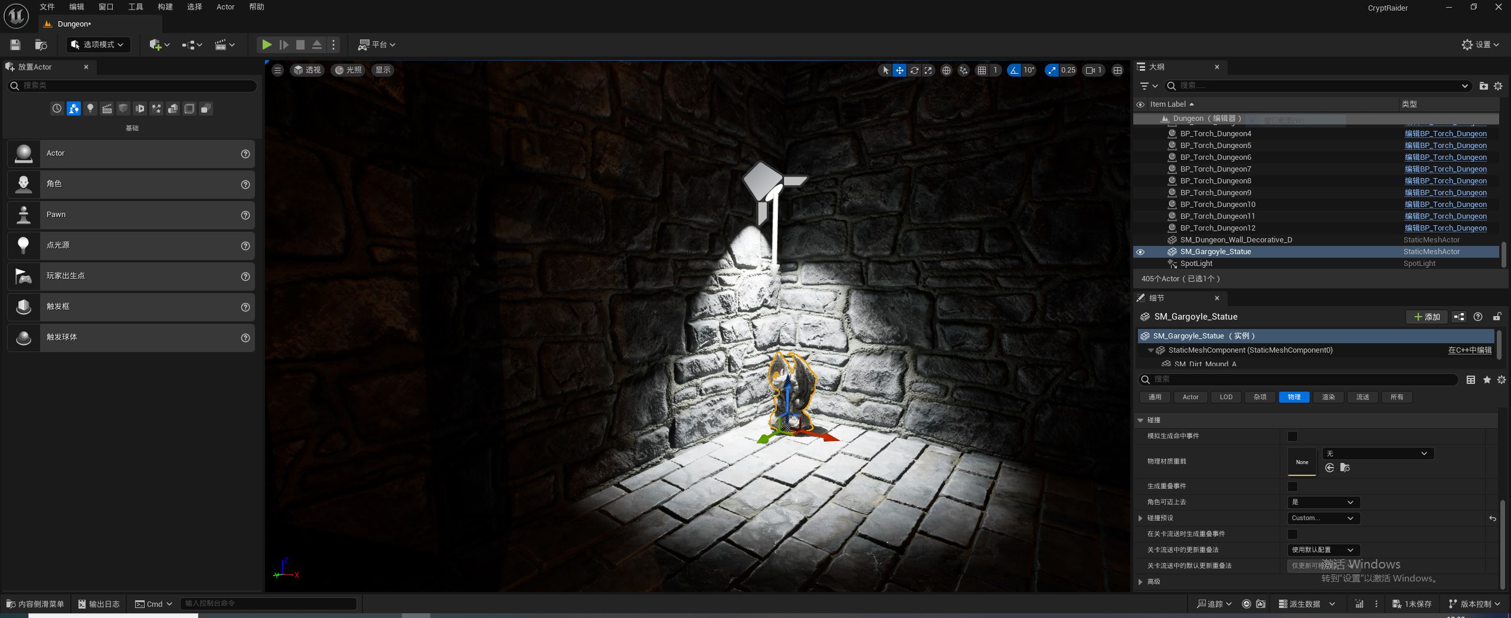1511x618 pixels.
Task: Open the viewport hamburger options menu
Action: 277,70
